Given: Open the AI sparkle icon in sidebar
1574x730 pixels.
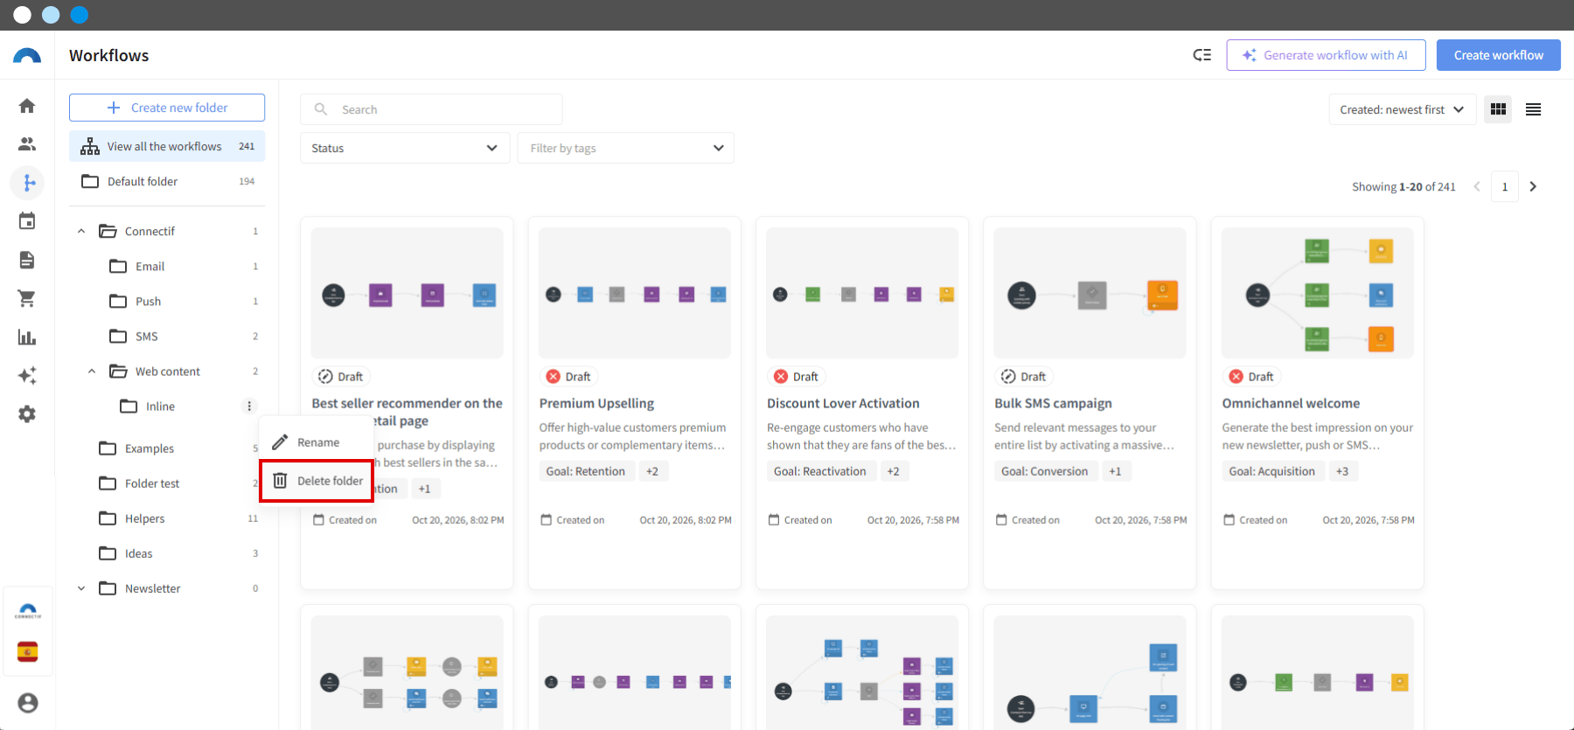Looking at the screenshot, I should [x=27, y=375].
